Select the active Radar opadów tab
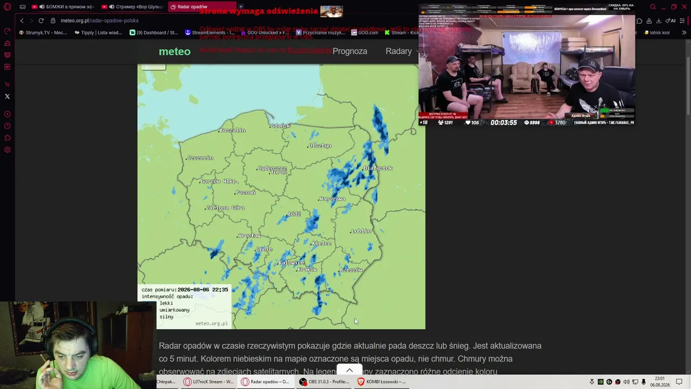 202,7
